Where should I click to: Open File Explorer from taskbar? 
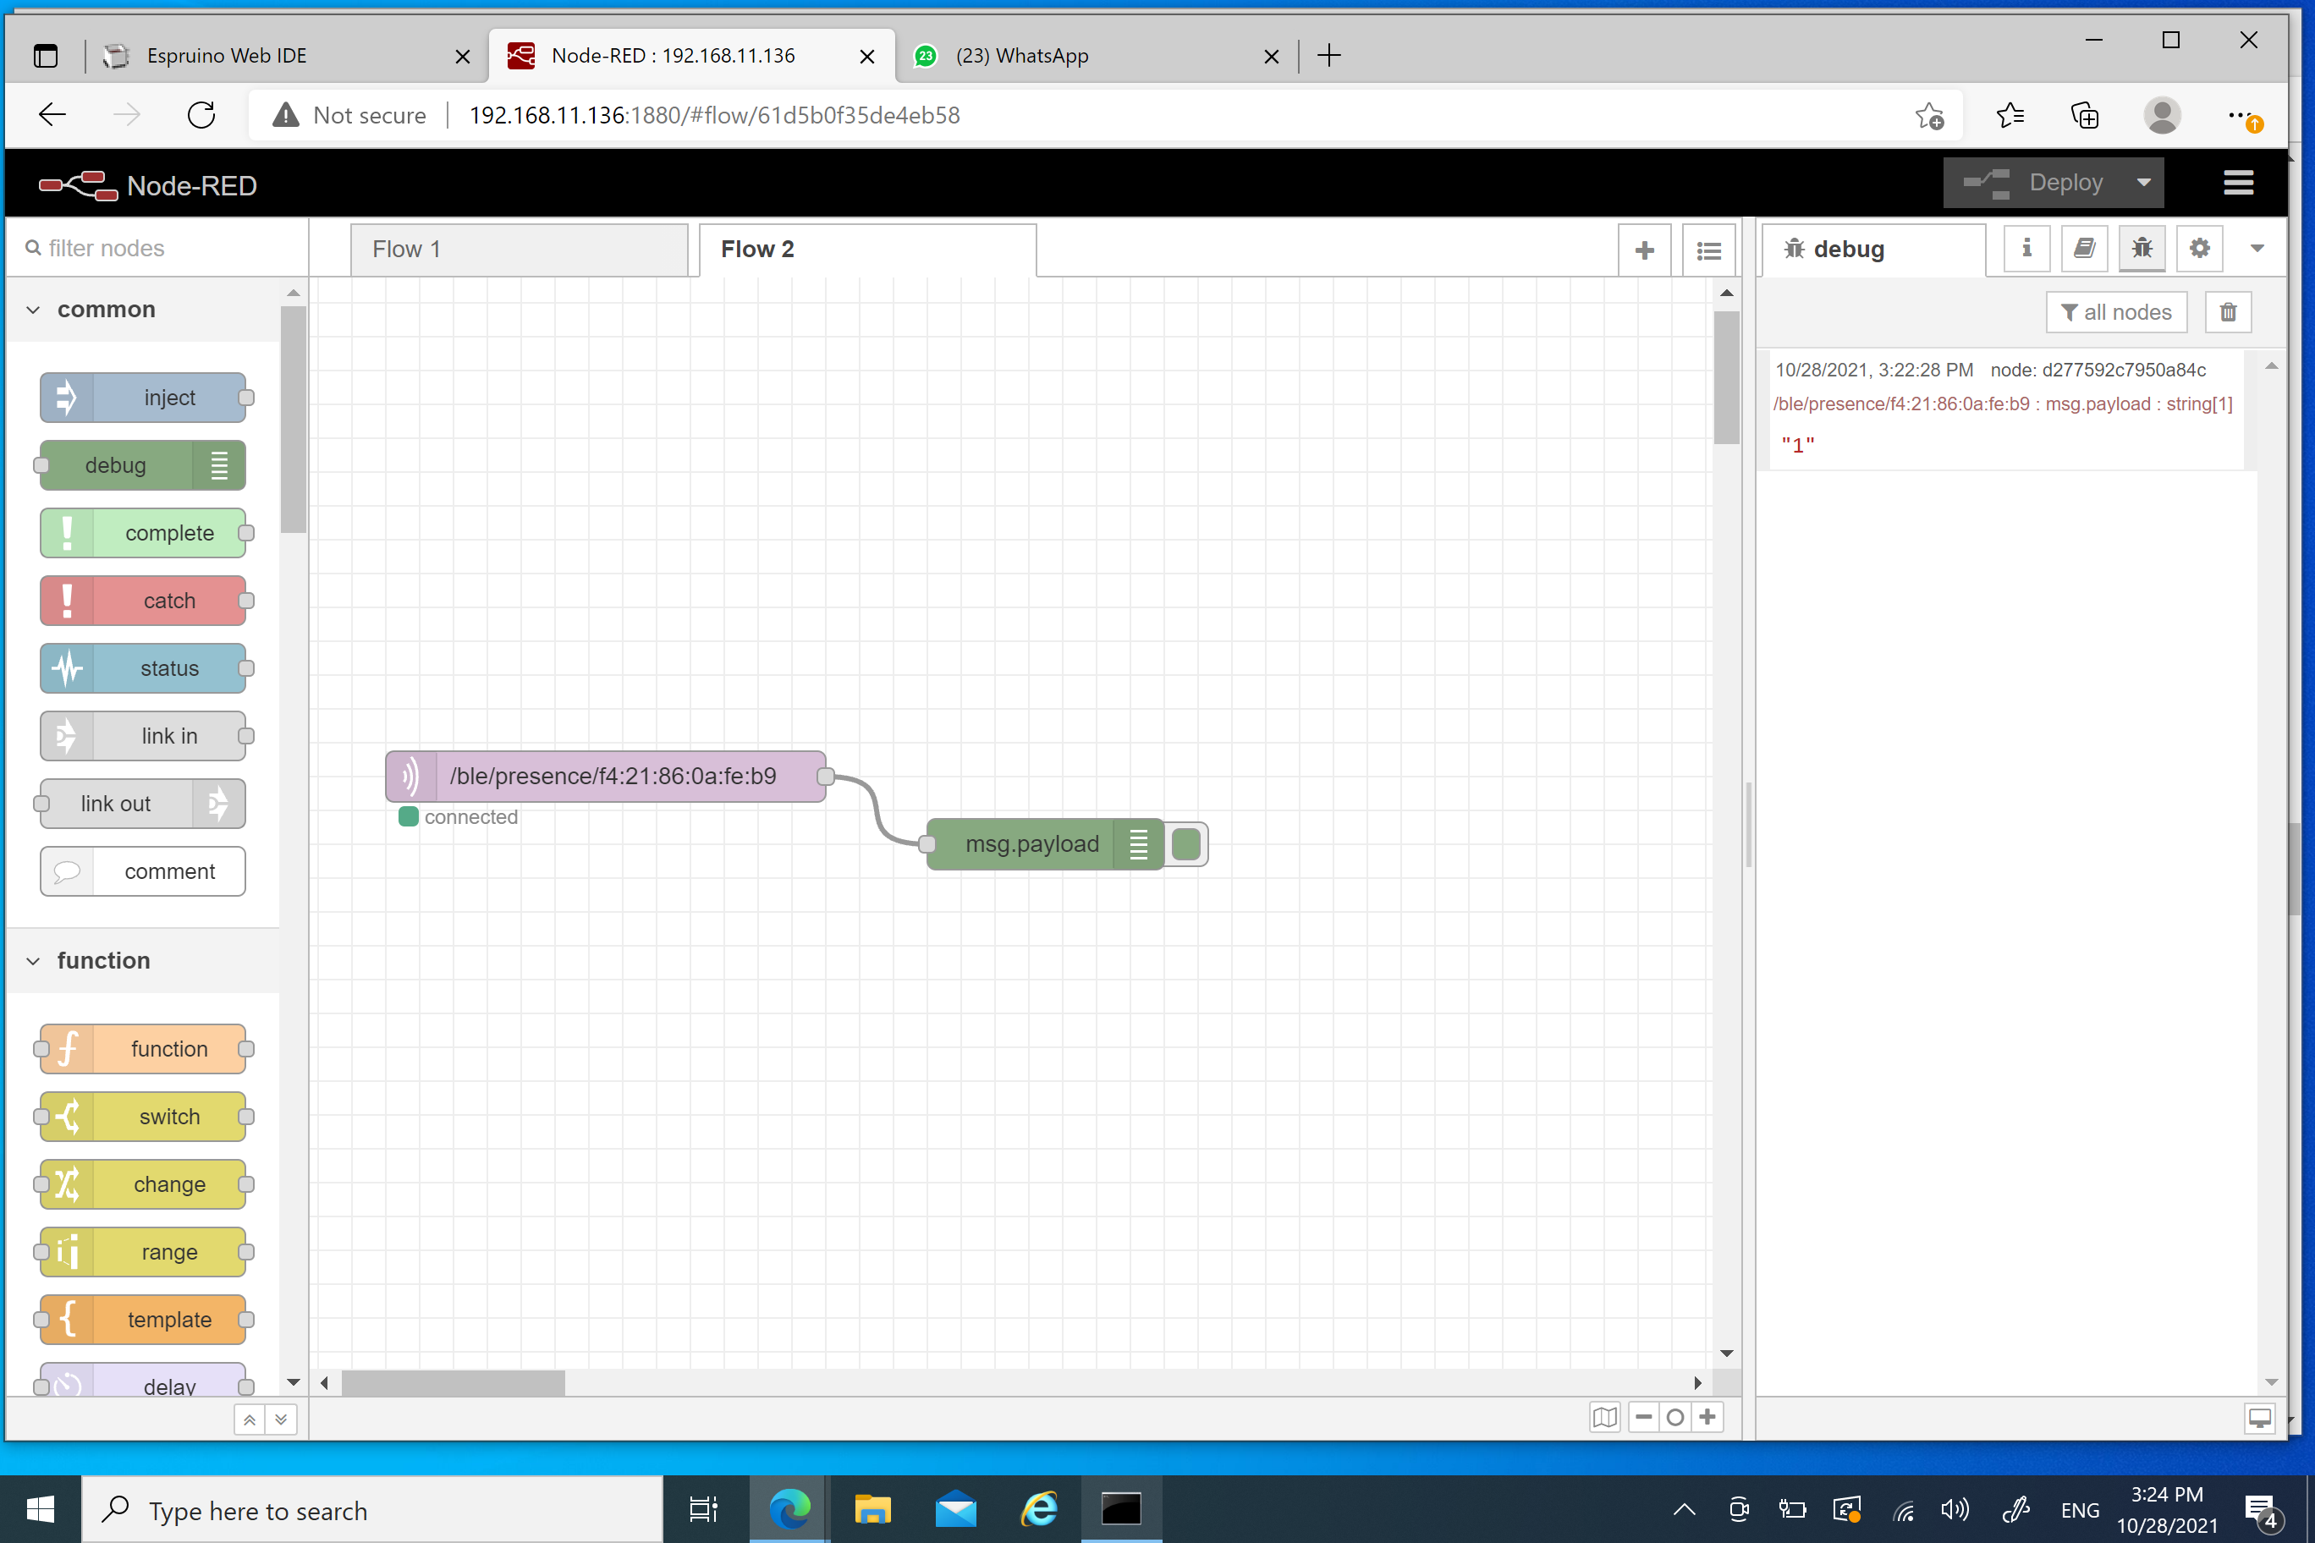[x=872, y=1509]
